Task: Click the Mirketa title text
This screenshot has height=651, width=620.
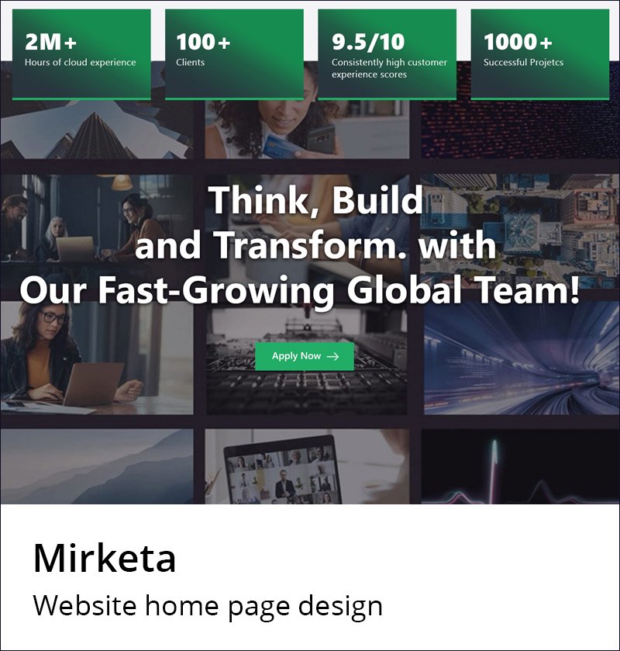Action: 105,559
